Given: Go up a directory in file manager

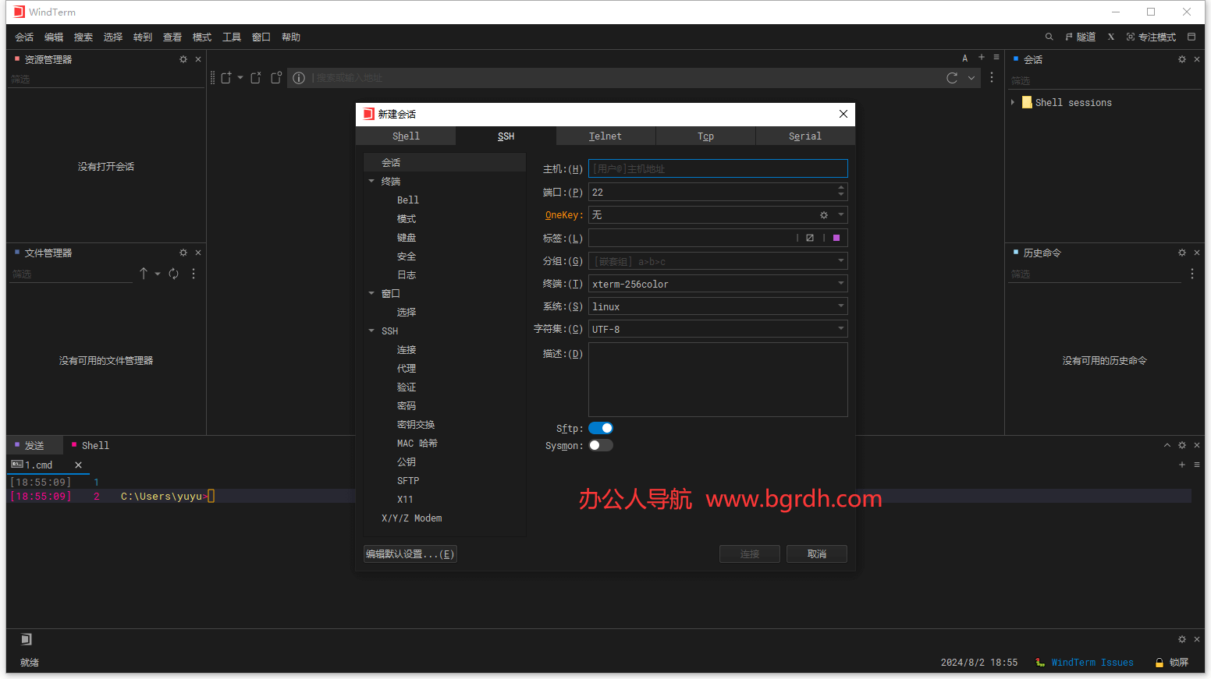Looking at the screenshot, I should click(144, 274).
